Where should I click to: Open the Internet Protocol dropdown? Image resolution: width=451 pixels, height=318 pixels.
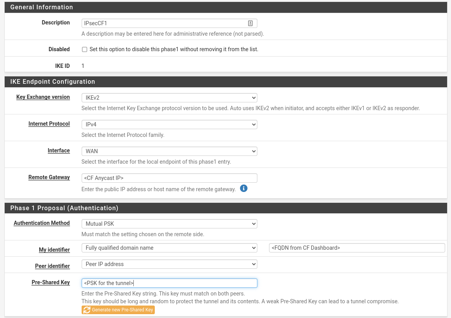(x=169, y=124)
